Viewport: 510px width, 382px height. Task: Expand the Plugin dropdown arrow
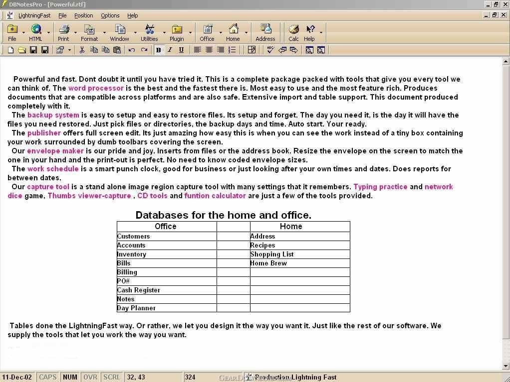tap(190, 33)
